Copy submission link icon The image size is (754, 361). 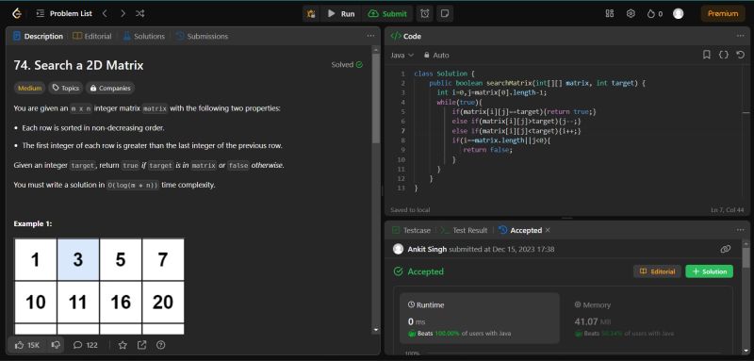(x=726, y=249)
